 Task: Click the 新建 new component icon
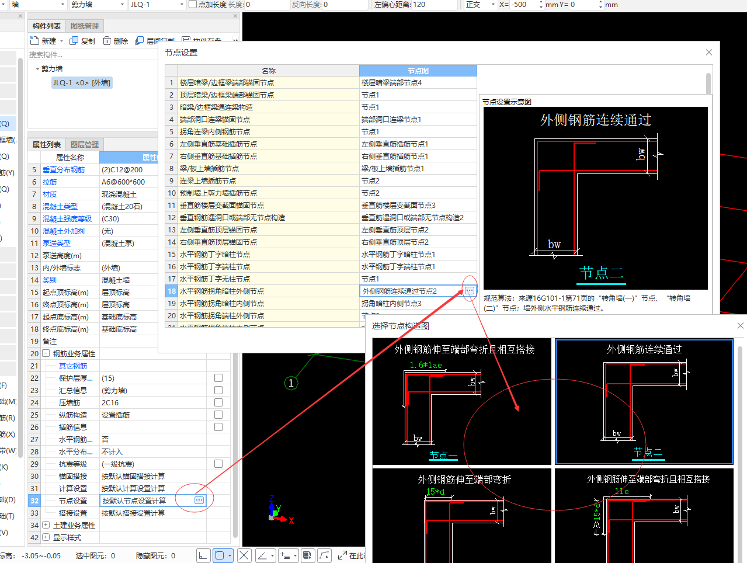coord(34,41)
